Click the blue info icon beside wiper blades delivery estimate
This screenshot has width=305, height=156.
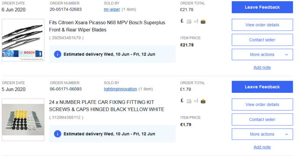tap(57, 54)
